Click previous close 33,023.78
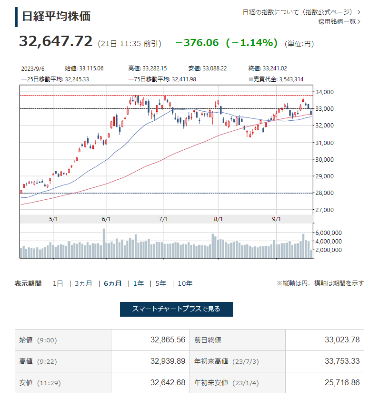Screen dimensions: 369x398 (x=342, y=340)
